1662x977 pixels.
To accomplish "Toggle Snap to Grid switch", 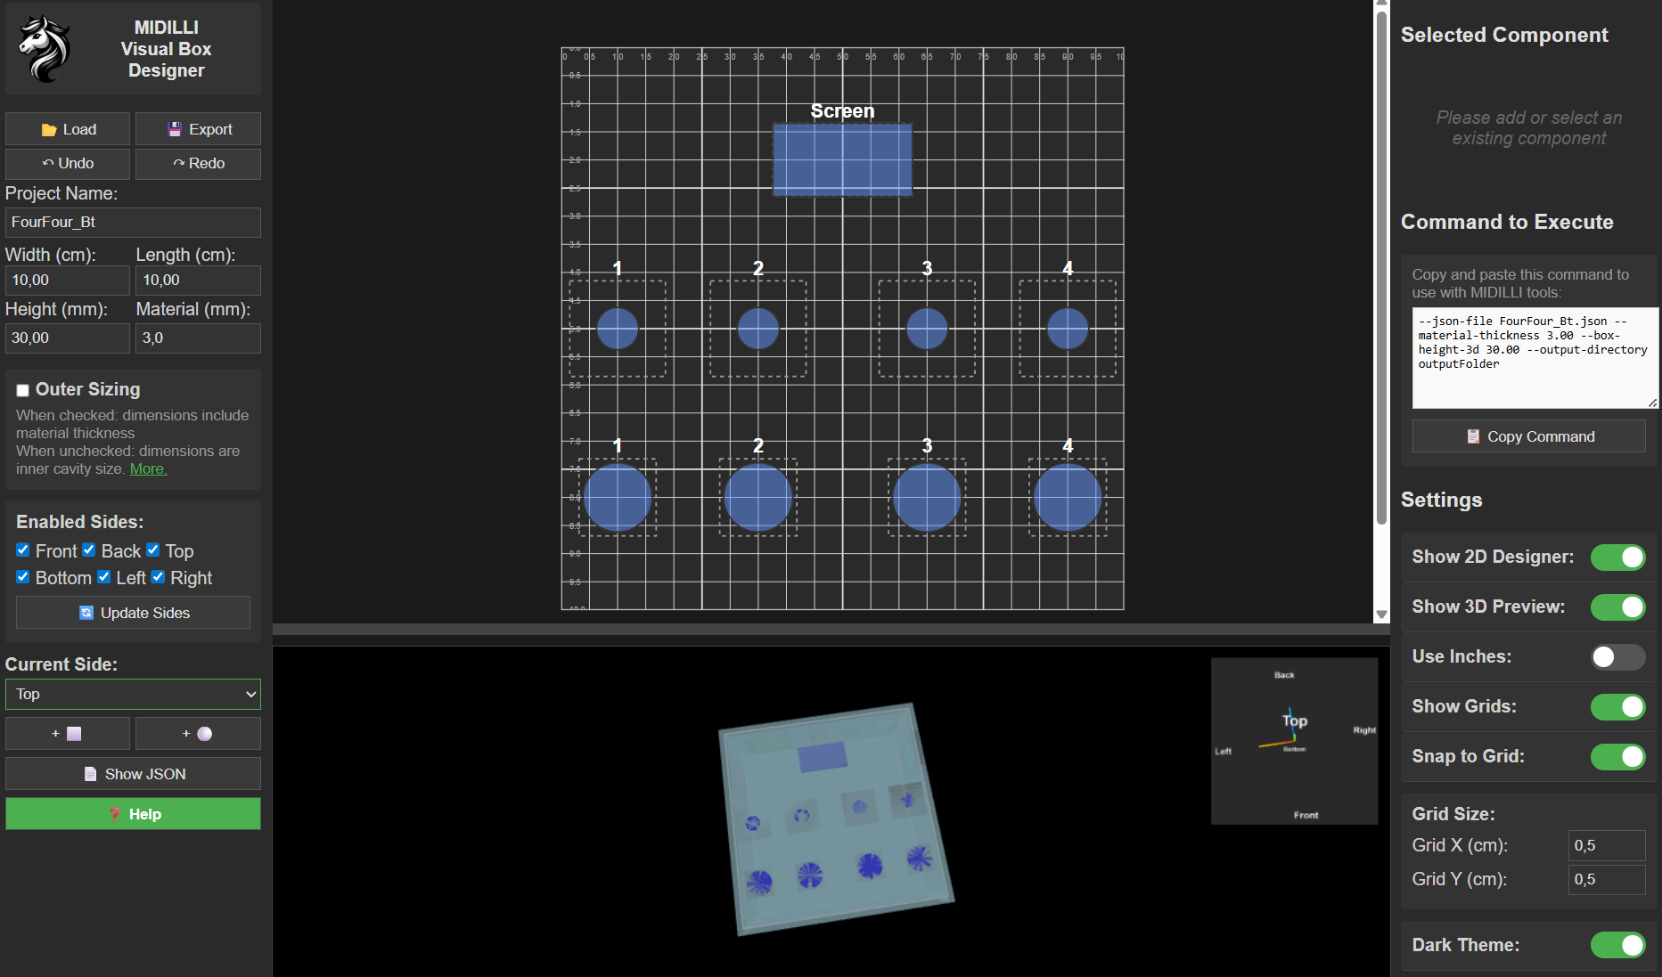I will click(x=1618, y=757).
